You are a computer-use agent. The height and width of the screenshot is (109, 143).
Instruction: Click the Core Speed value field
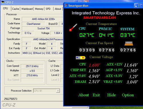click(x=32, y=66)
